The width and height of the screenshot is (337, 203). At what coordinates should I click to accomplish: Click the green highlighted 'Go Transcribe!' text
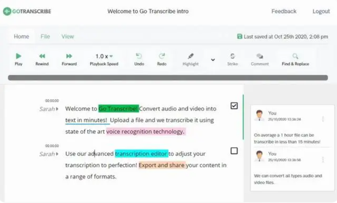[x=118, y=109]
